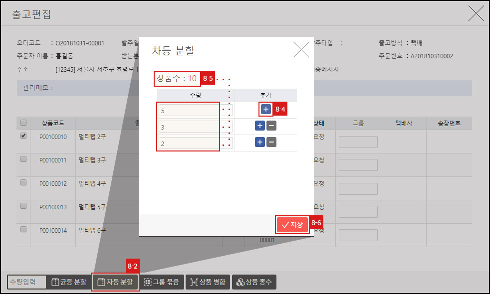This screenshot has height=294, width=490.
Task: Click the plus icon next to quantity 2
Action: [259, 142]
